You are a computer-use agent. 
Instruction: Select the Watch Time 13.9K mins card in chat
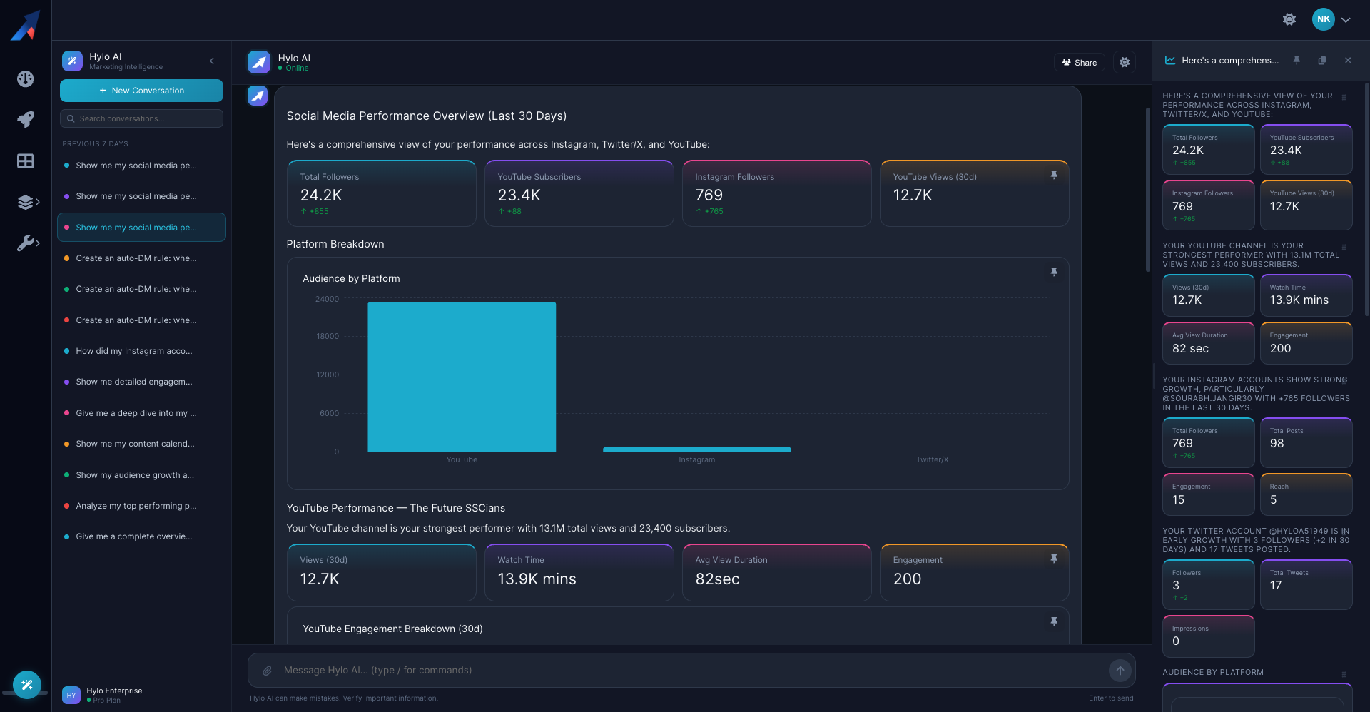579,572
